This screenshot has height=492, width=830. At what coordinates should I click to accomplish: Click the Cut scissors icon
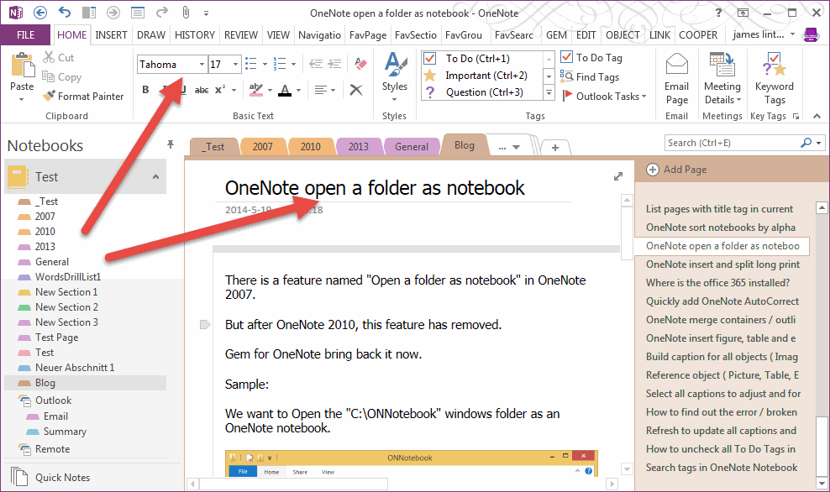[x=49, y=58]
